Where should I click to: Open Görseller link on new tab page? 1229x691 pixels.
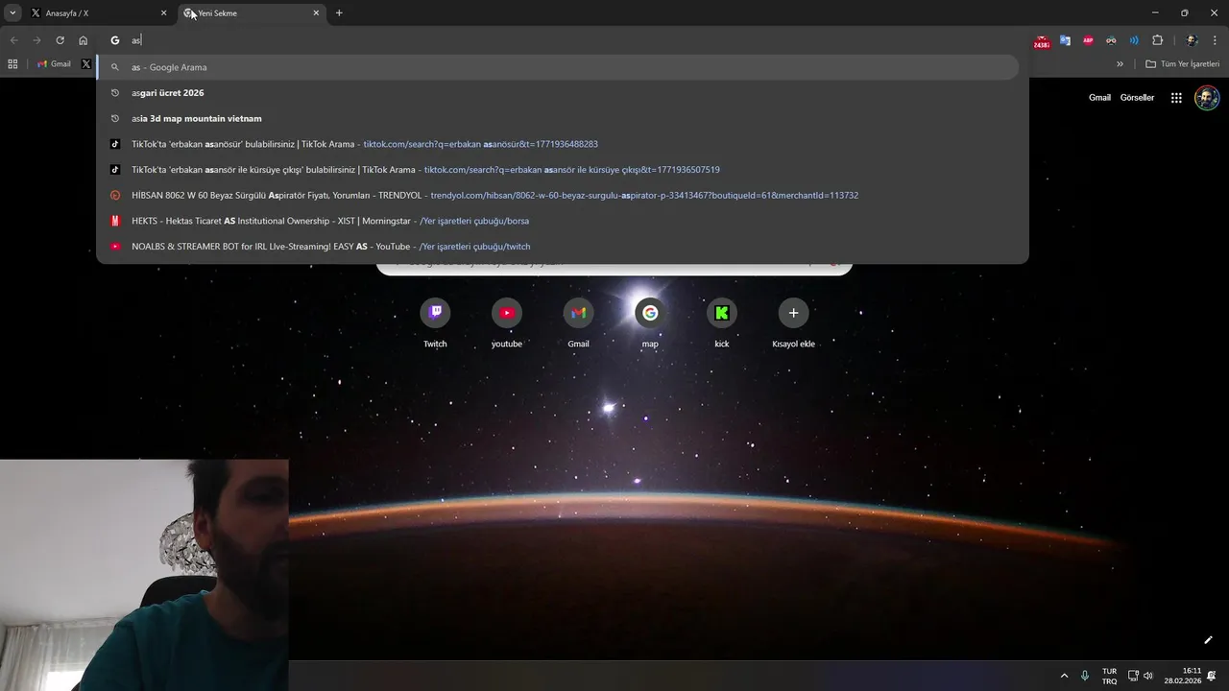[x=1137, y=98]
